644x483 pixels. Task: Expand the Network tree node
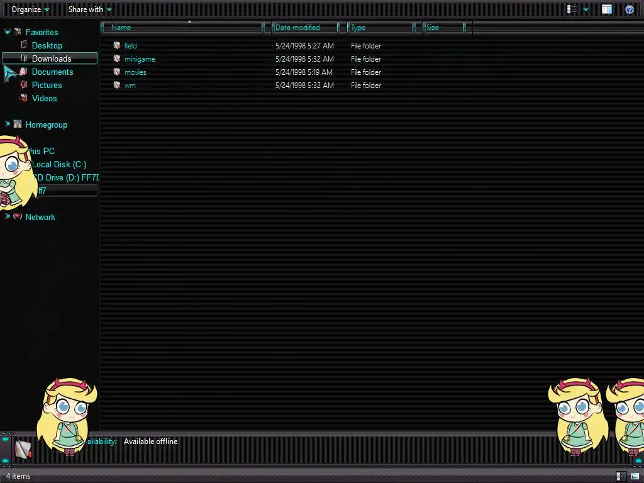7,216
